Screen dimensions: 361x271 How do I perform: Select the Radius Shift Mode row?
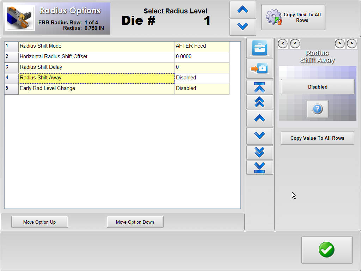[x=96, y=46]
